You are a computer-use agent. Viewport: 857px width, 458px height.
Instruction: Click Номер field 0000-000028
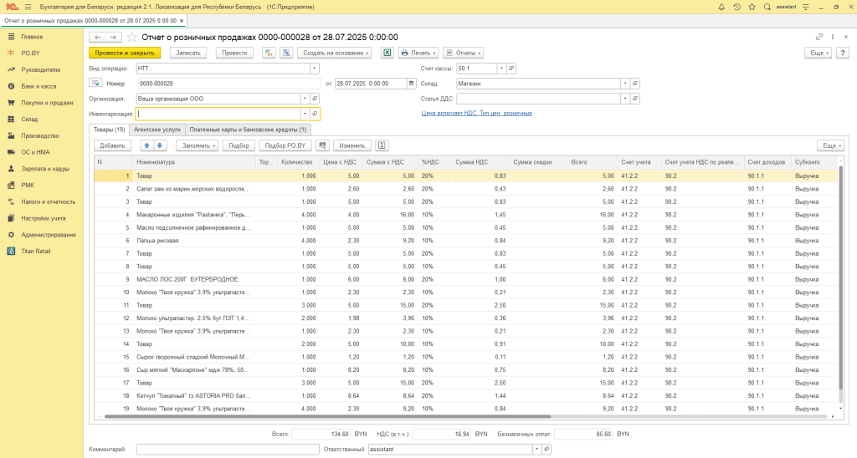[x=228, y=84]
